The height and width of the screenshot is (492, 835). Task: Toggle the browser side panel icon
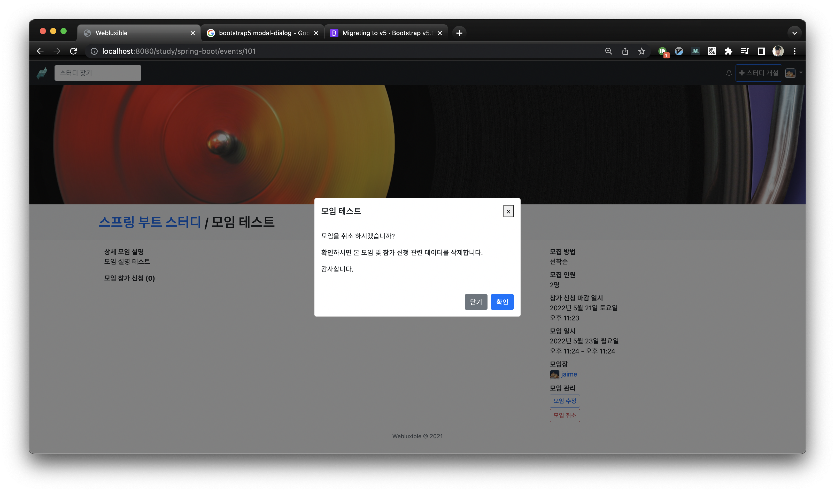coord(761,51)
